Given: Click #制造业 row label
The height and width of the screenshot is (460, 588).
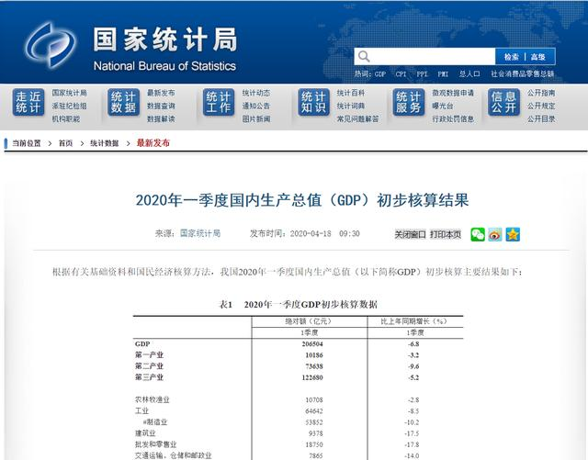Looking at the screenshot, I should point(155,422).
